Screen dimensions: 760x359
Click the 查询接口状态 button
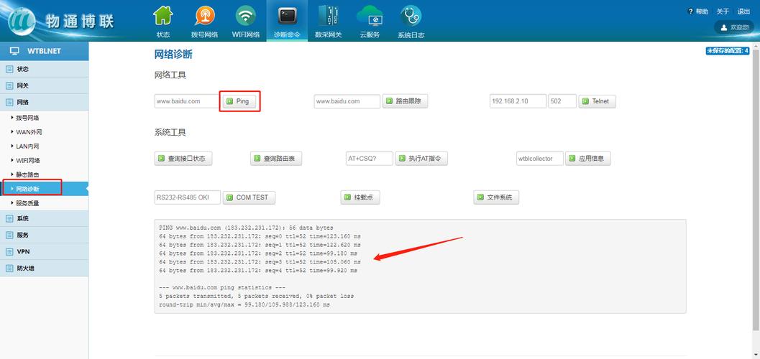(183, 158)
